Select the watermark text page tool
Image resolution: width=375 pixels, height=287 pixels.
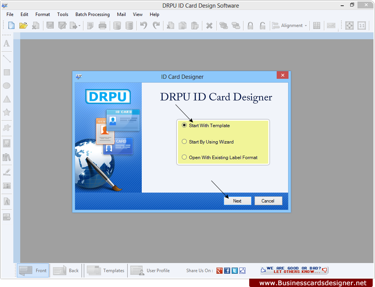(7, 201)
